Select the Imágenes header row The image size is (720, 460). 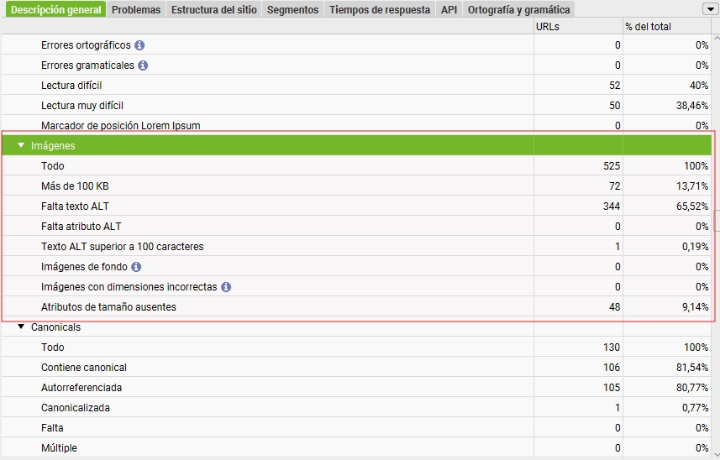click(x=356, y=145)
